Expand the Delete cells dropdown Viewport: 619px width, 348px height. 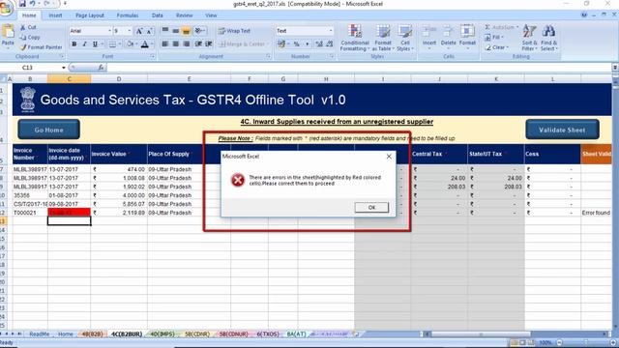pos(448,48)
